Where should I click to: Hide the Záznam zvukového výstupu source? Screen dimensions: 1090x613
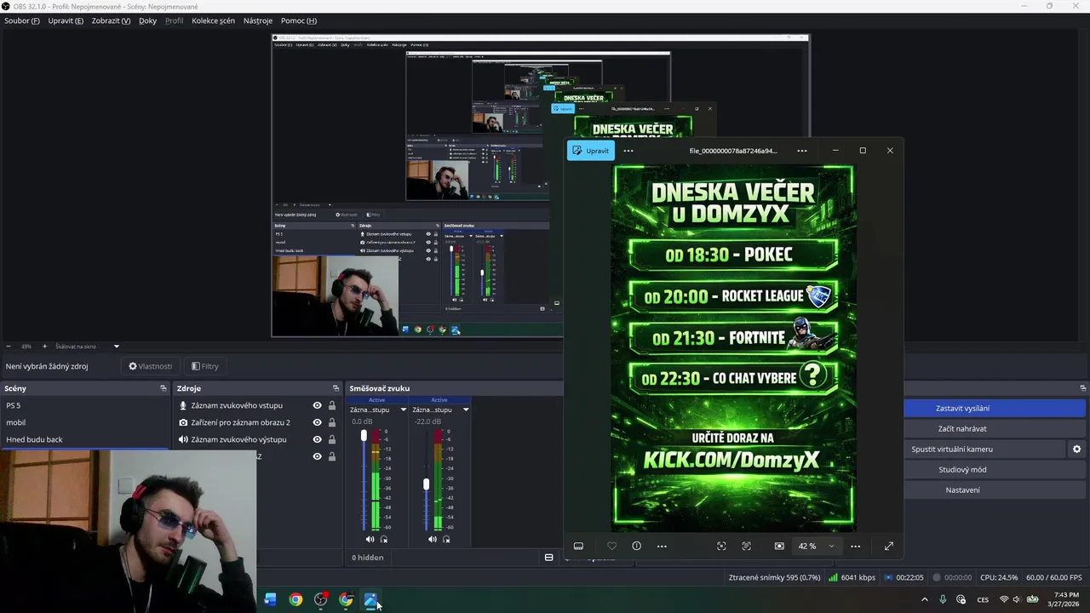click(x=318, y=439)
